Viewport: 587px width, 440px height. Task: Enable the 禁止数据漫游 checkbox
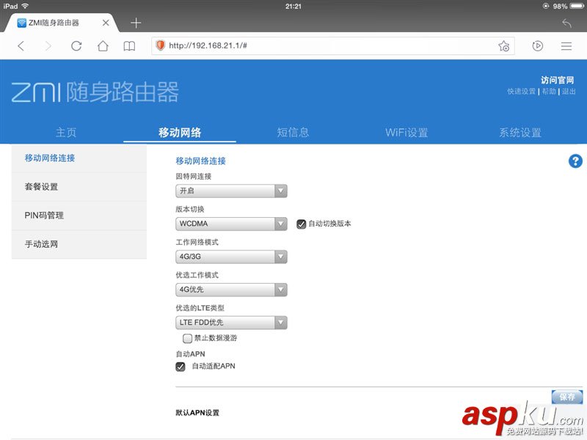pos(188,338)
